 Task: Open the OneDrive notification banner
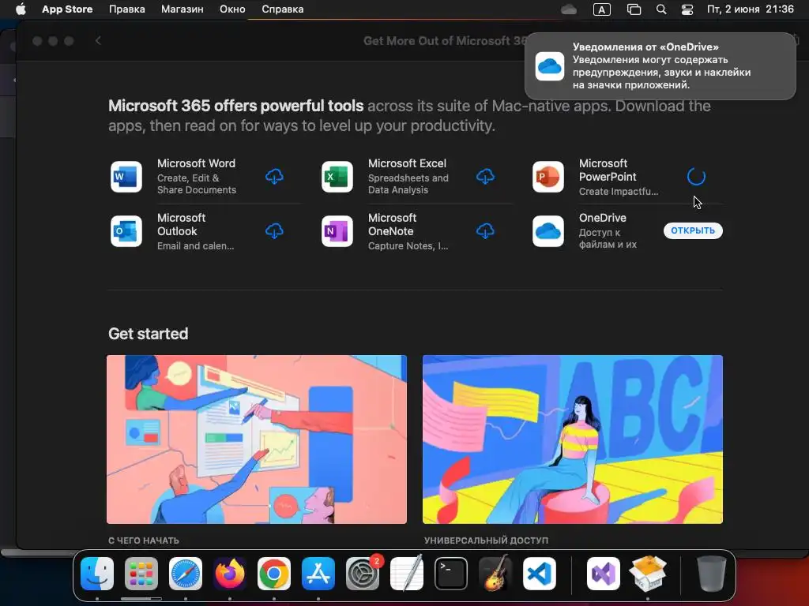[x=660, y=66]
